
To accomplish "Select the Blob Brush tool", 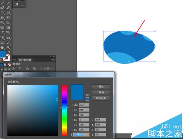I will (x=3, y=8).
